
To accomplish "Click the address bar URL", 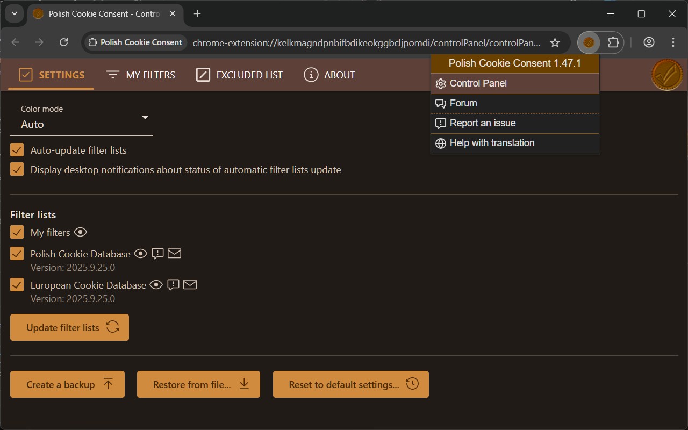I will 367,42.
